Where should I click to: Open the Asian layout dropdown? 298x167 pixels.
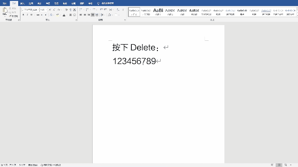click(111, 9)
